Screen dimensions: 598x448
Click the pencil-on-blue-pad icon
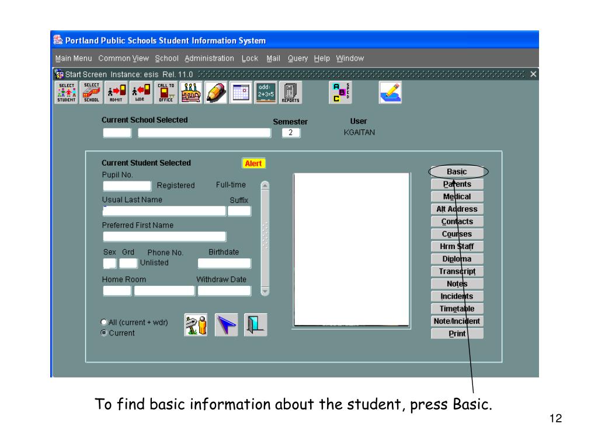[x=390, y=92]
